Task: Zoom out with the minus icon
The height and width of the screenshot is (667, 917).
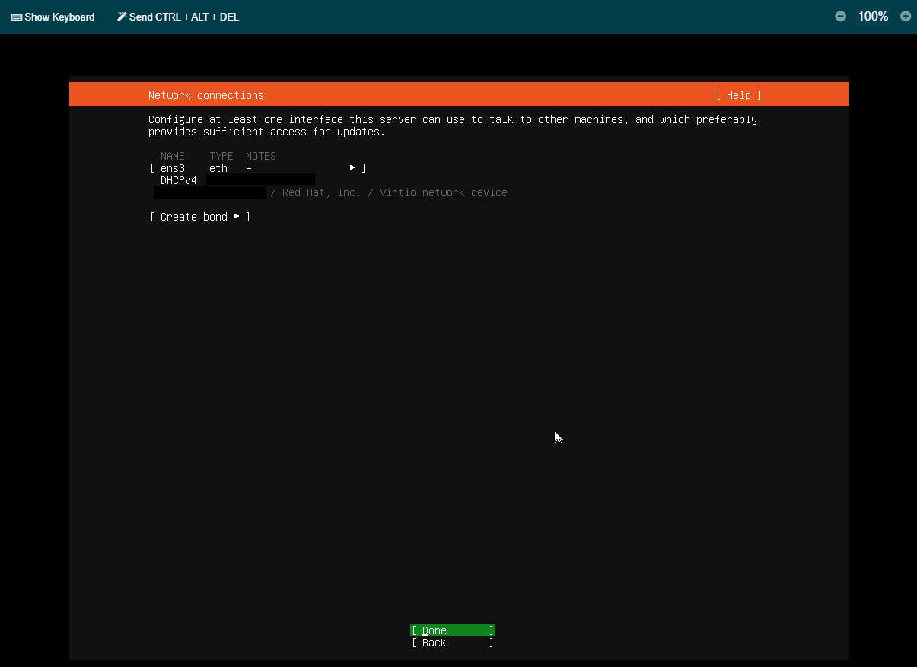Action: click(840, 16)
